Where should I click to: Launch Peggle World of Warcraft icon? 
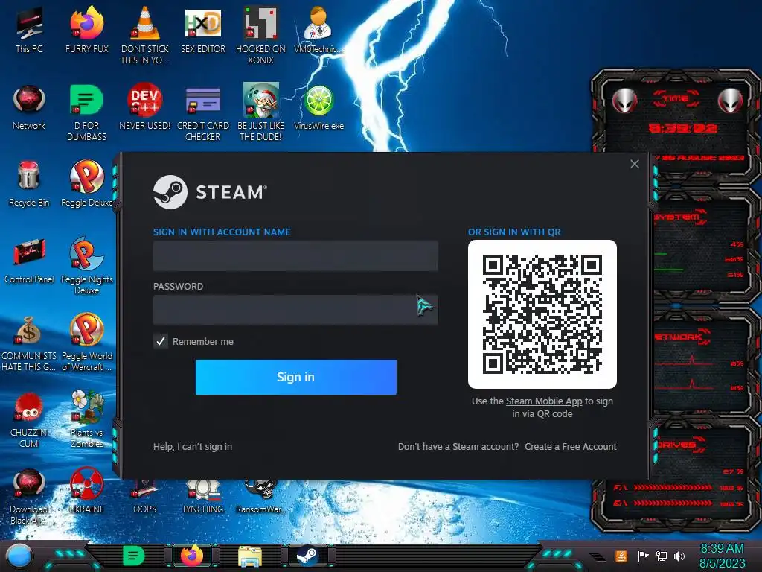click(86, 343)
